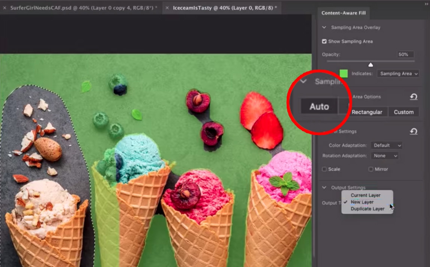The width and height of the screenshot is (430, 267).
Task: Open the Color Adaptation dropdown
Action: pos(386,145)
